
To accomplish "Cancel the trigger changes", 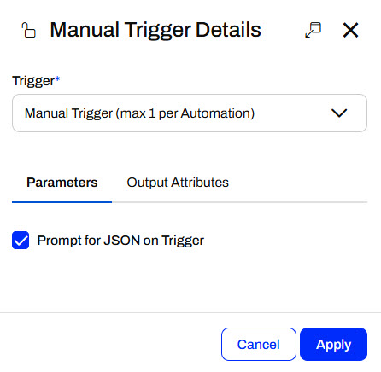I will click(259, 345).
